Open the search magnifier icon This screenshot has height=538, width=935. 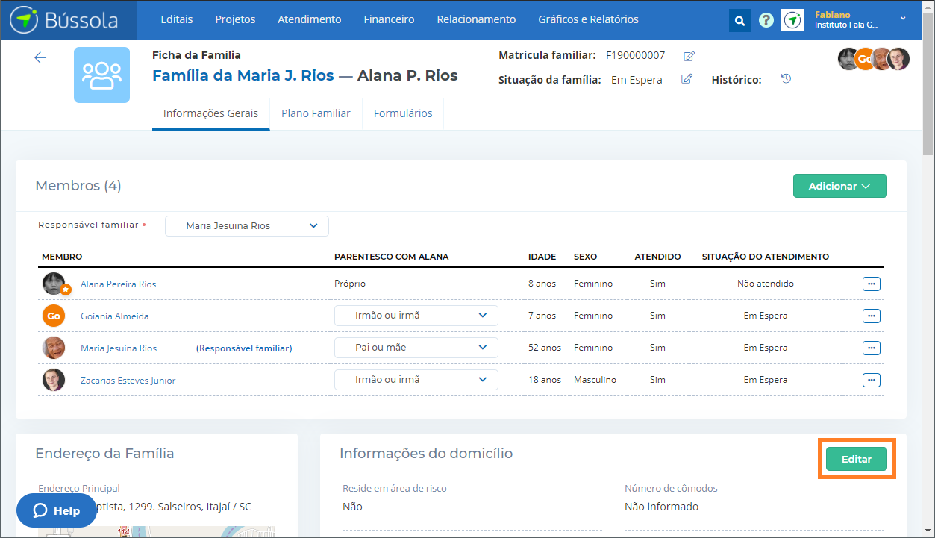739,21
